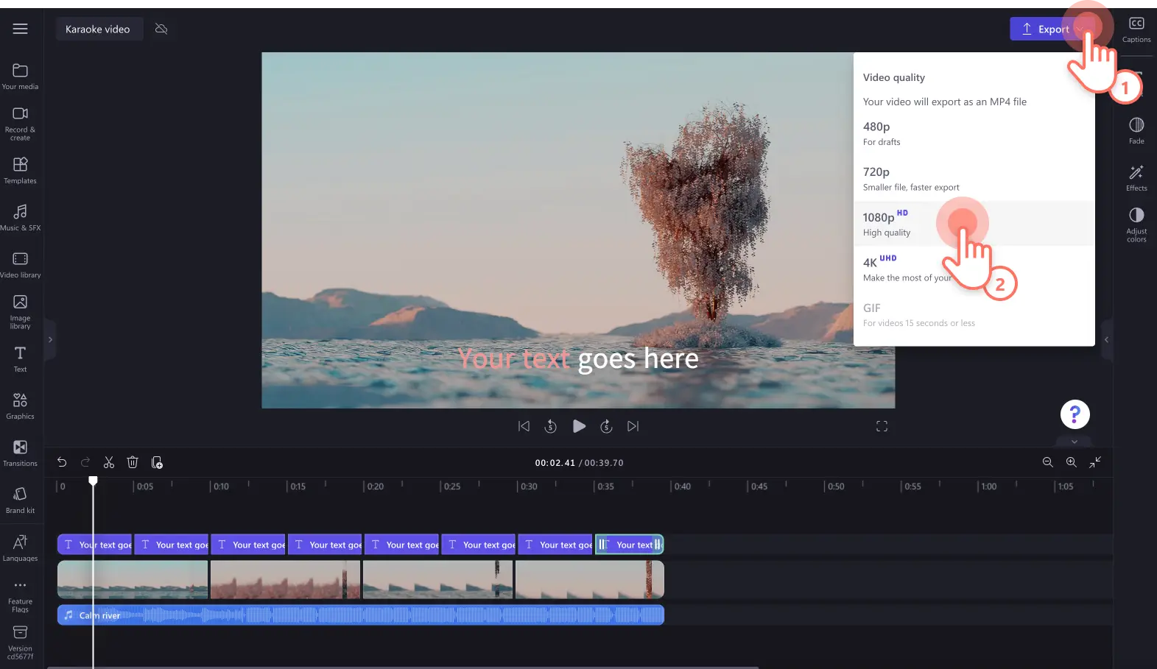Screen dimensions: 1157x669
Task: Click the 0:40 mark on timeline ruler
Action: pos(682,486)
